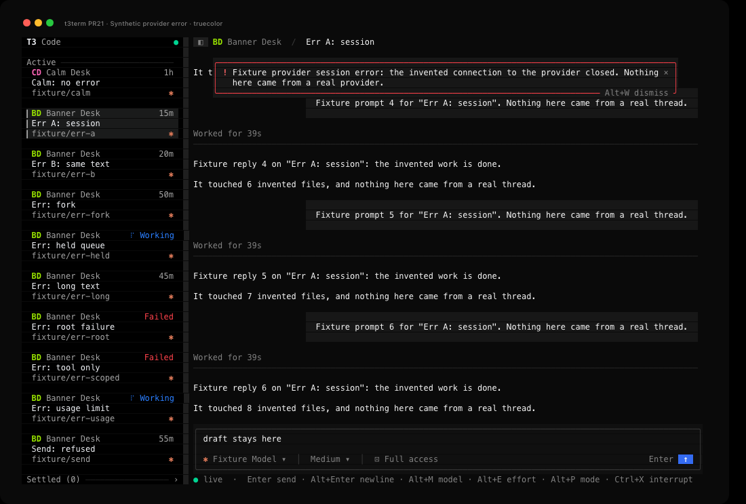Click the Alt+Enter newline hint
The image size is (746, 504).
pyautogui.click(x=352, y=480)
